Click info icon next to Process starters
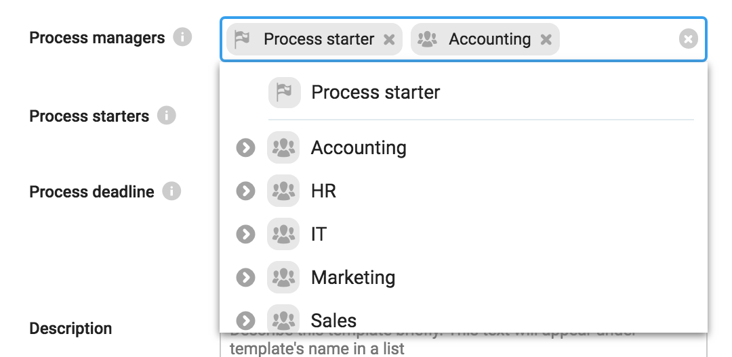 [x=166, y=116]
